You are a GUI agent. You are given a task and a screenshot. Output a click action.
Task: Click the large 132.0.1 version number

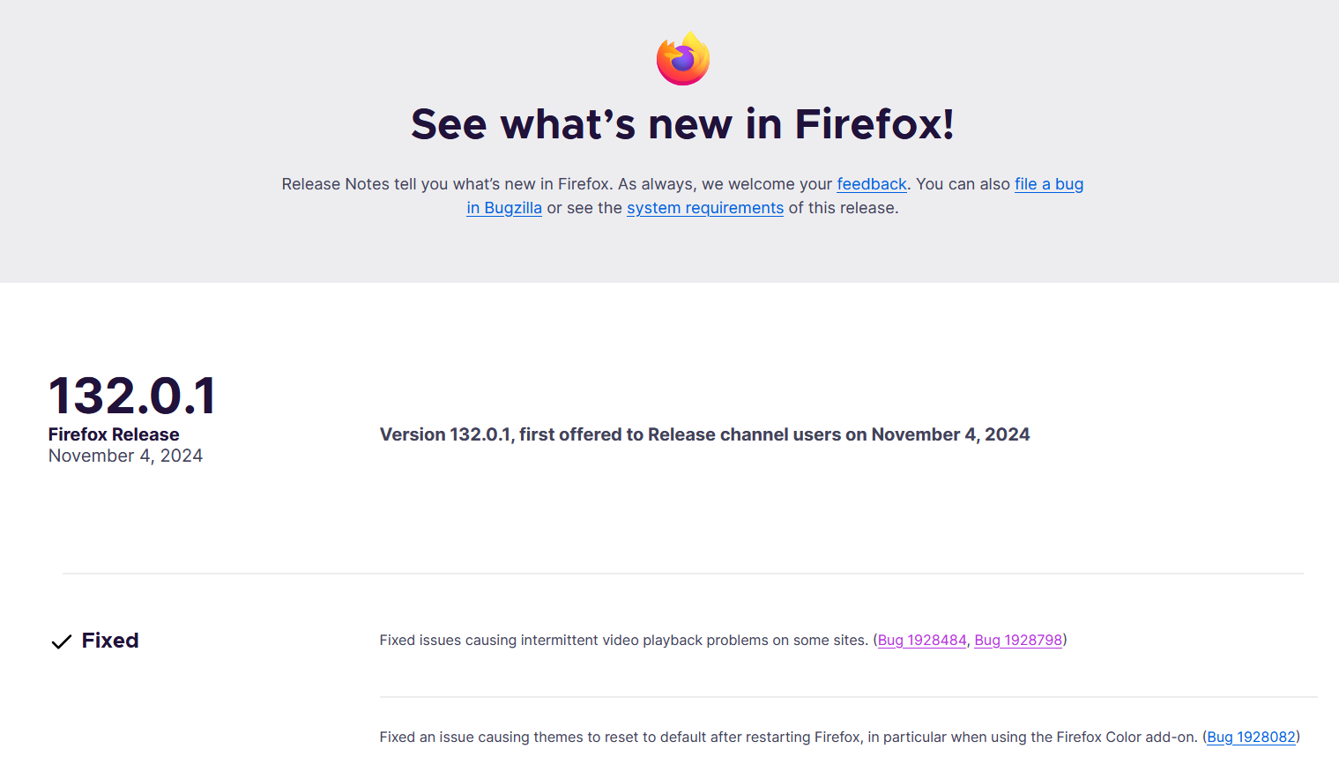tap(132, 396)
